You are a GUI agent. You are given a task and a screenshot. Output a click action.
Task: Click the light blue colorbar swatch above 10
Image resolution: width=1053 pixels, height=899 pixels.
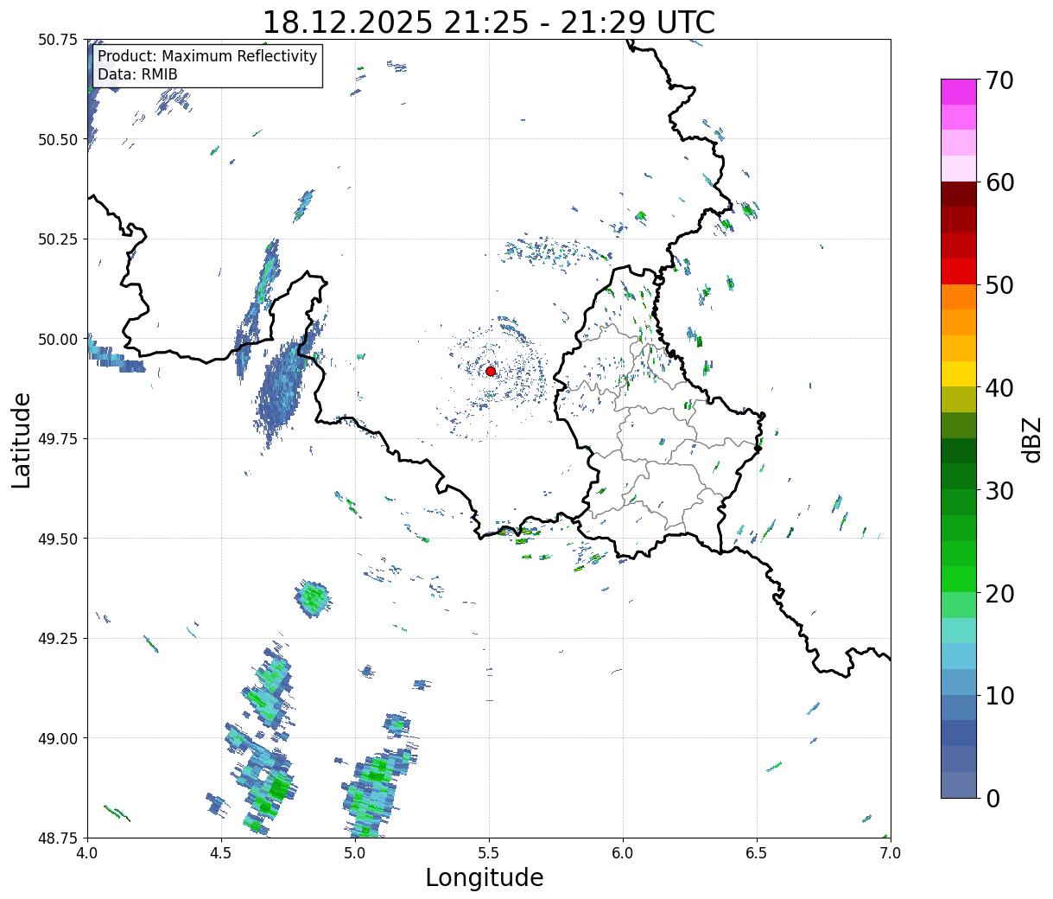(x=959, y=681)
